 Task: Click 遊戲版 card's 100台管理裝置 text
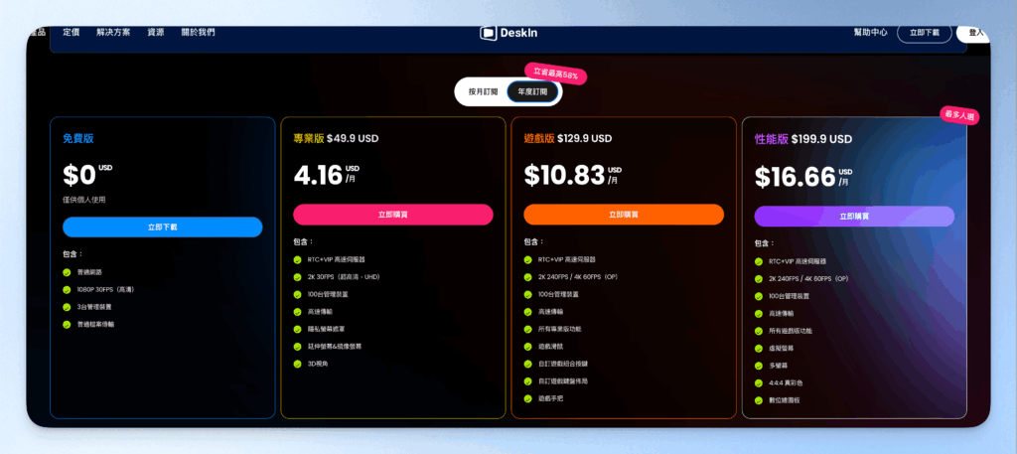(558, 294)
